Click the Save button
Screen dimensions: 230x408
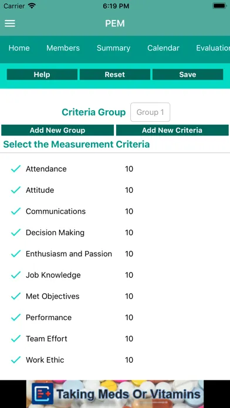pyautogui.click(x=188, y=74)
